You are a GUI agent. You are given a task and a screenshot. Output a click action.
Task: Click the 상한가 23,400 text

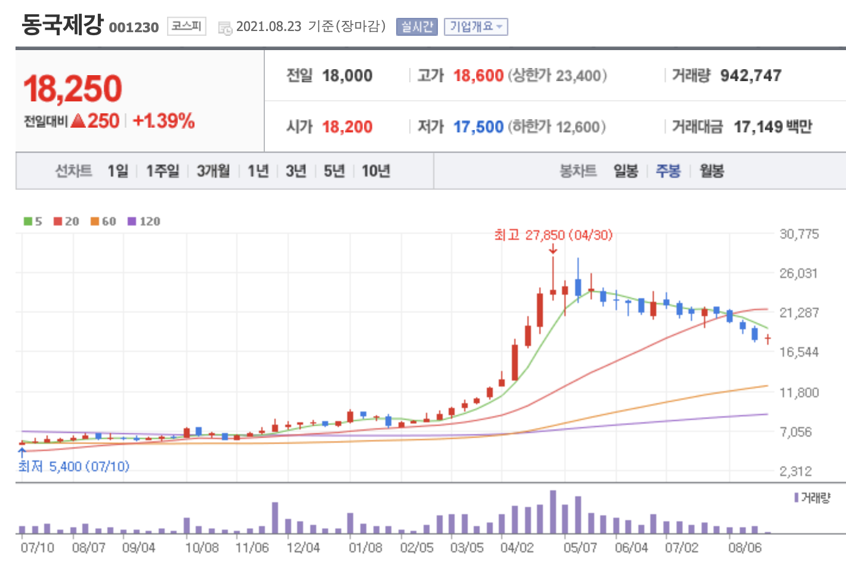click(558, 76)
